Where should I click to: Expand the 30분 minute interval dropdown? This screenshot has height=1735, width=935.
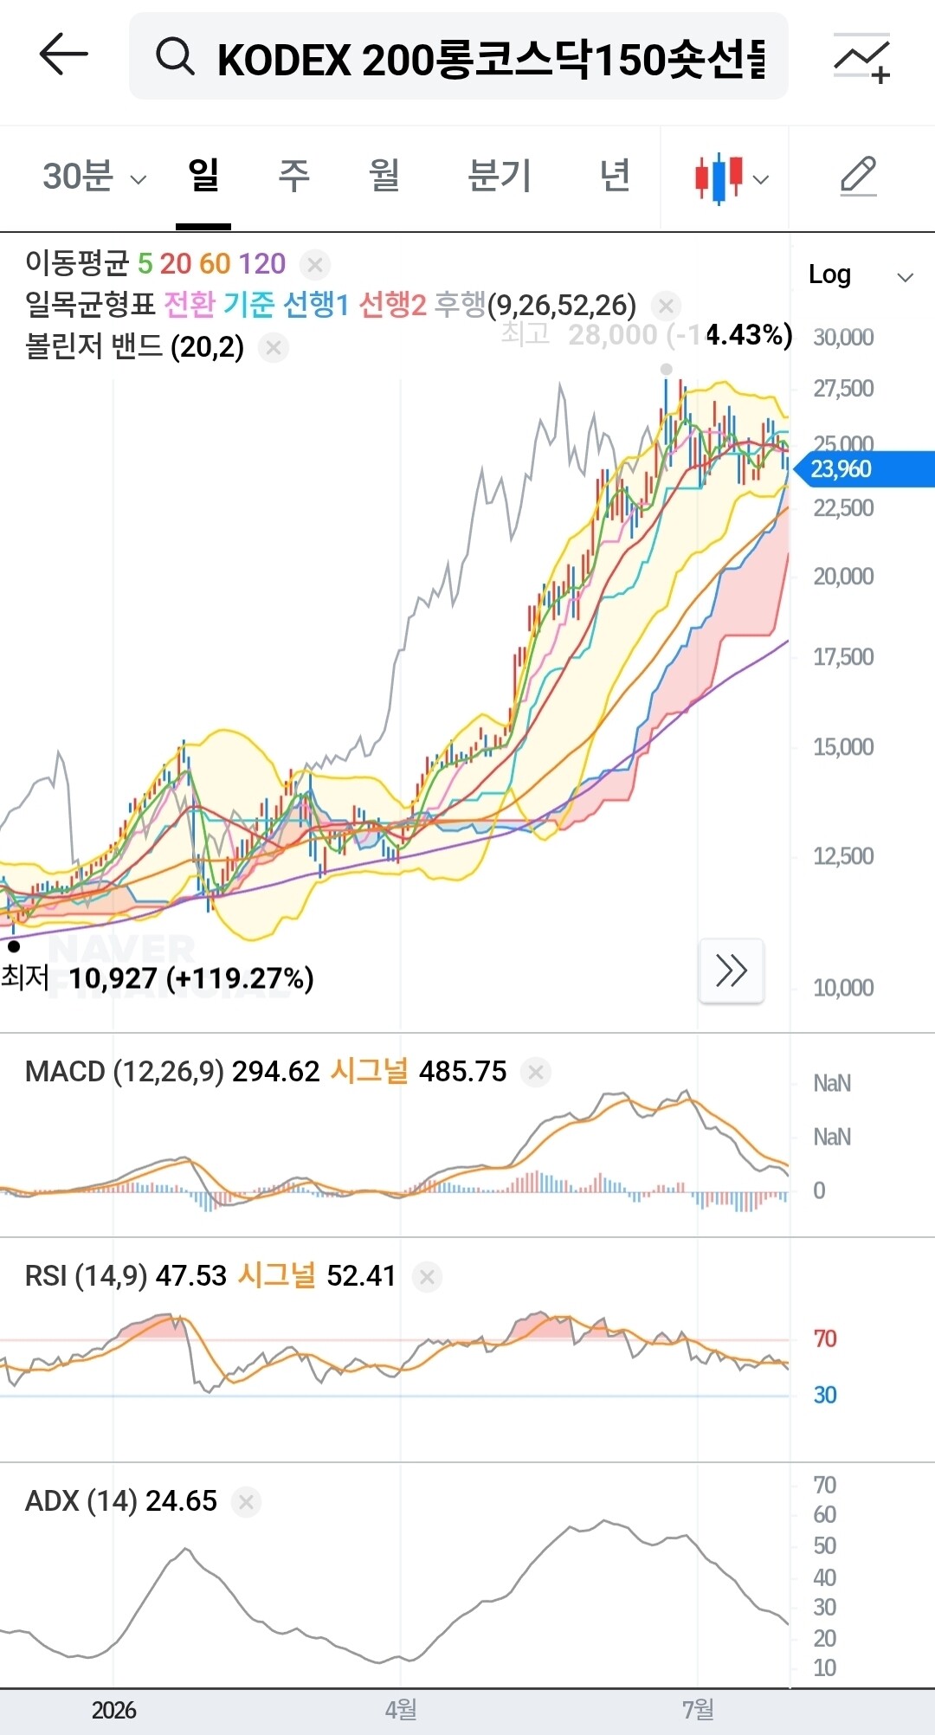coord(94,177)
